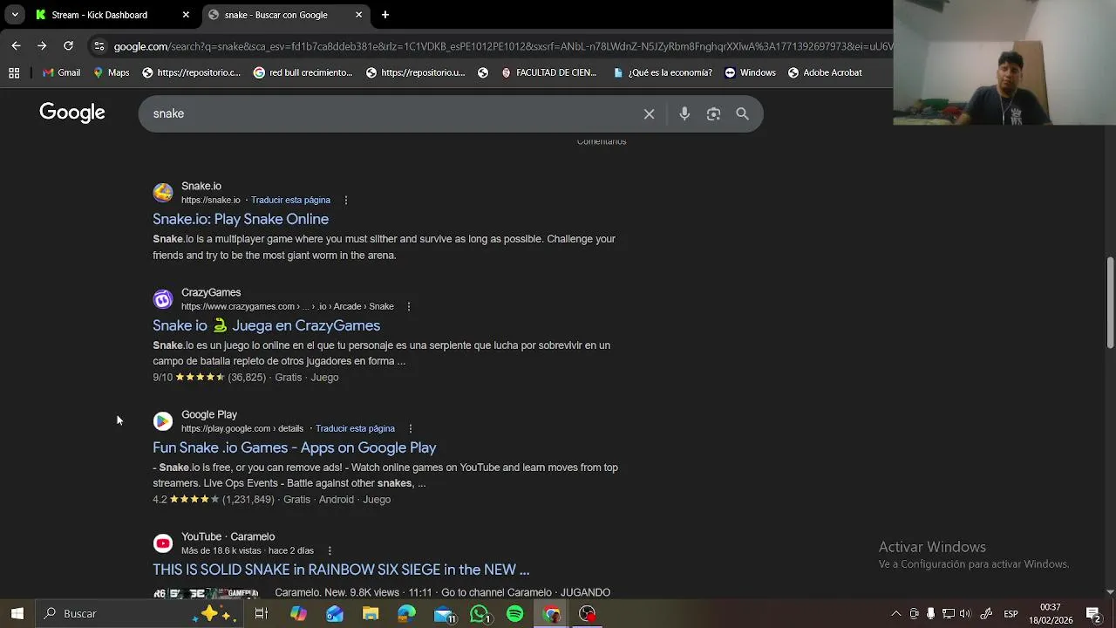Go to Google home via the logo

click(x=72, y=113)
